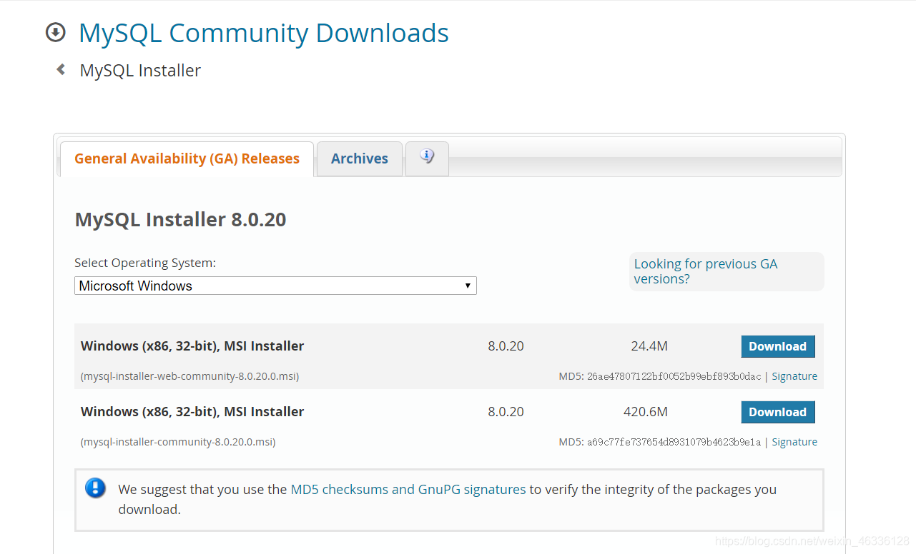Click version 8.0.20 in the 24.4M row
Screen dimensions: 916x554
click(506, 346)
